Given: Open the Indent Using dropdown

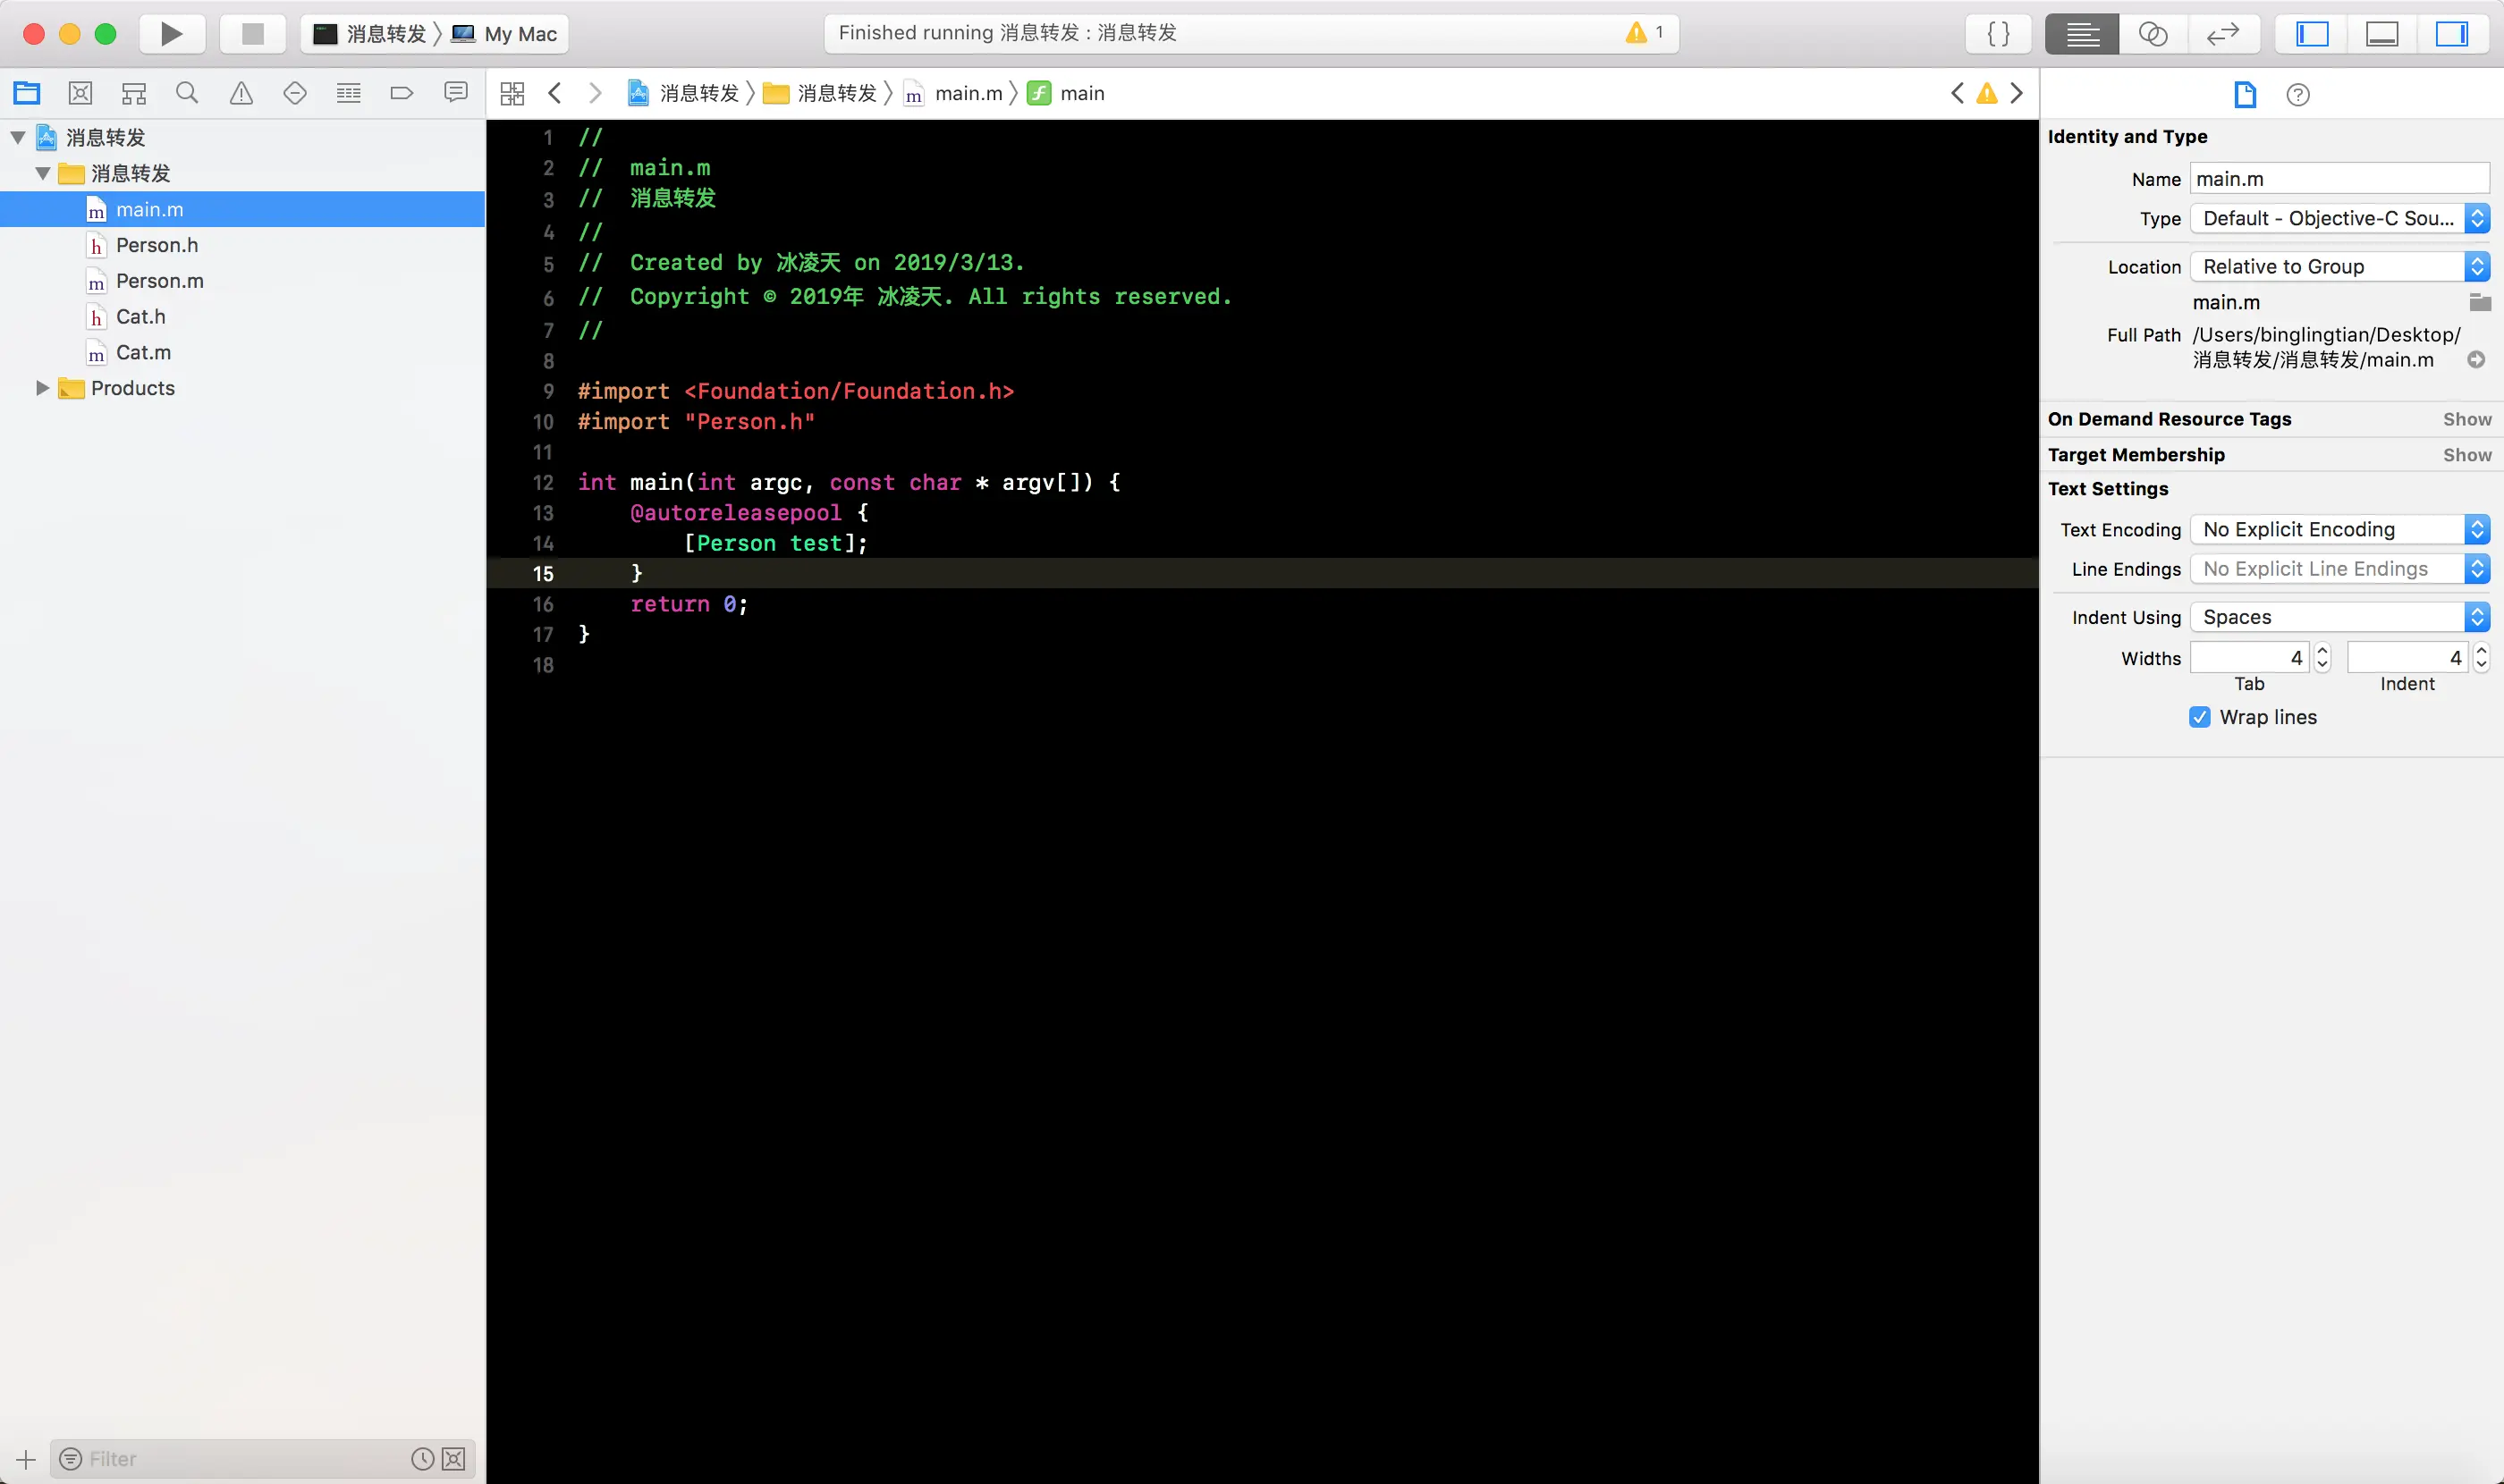Looking at the screenshot, I should [x=2339, y=617].
